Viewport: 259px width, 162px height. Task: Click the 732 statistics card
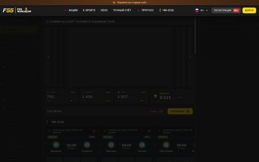(61, 96)
